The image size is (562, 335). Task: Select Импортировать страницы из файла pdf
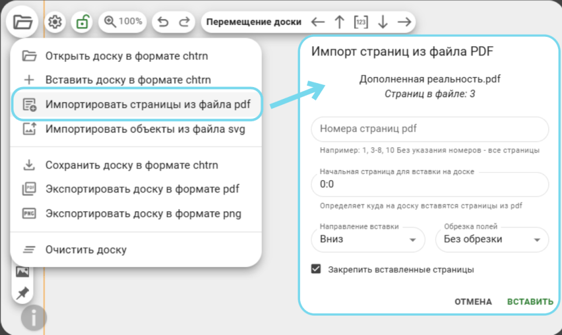(137, 104)
